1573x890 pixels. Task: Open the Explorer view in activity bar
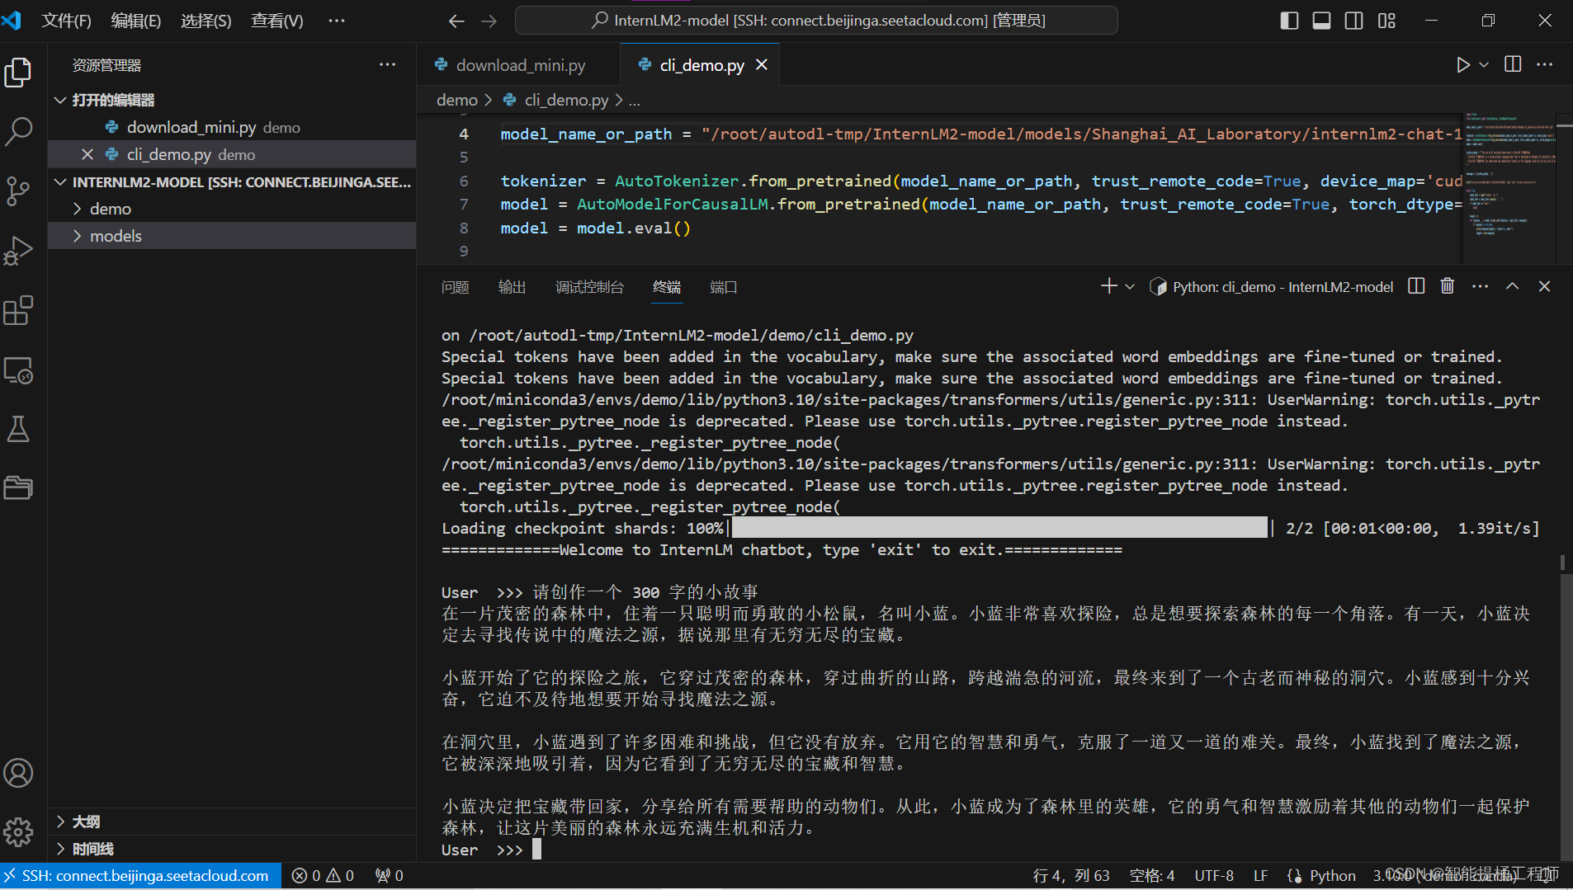click(18, 73)
